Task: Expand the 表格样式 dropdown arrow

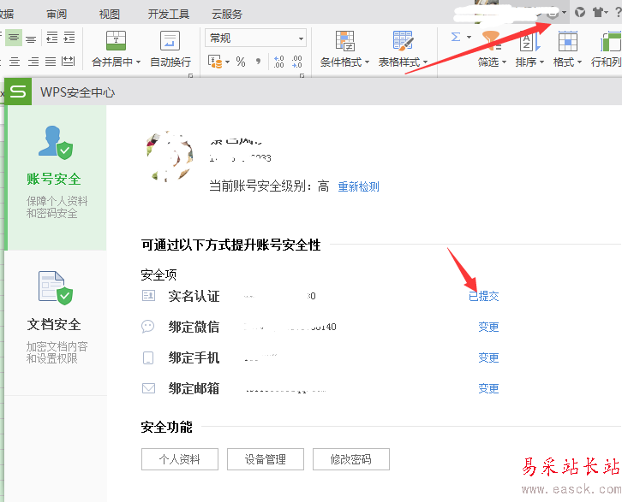Action: point(425,62)
